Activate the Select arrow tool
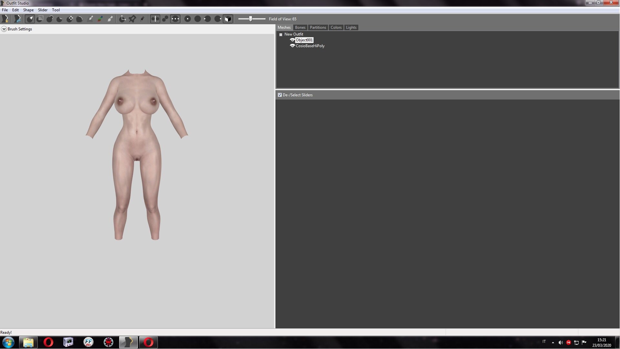 tap(30, 19)
